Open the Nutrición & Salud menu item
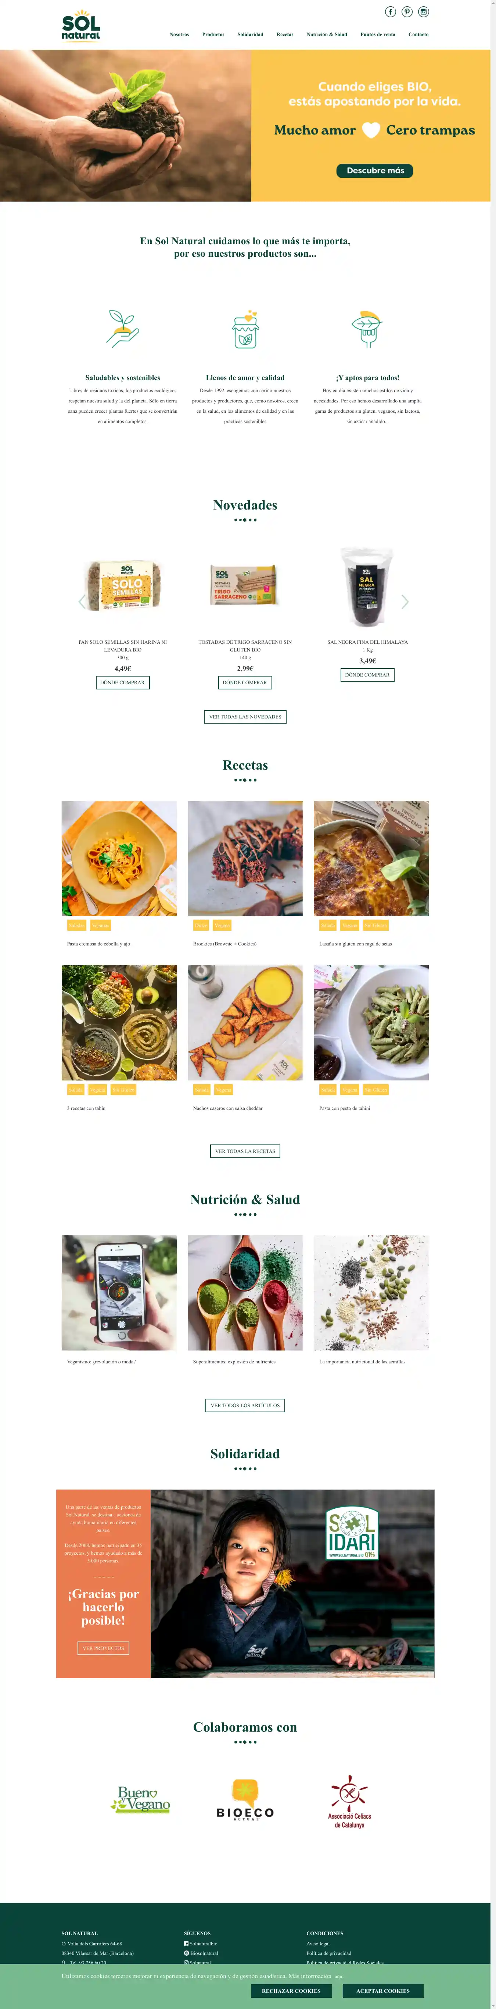Viewport: 496px width, 2009px height. (327, 34)
